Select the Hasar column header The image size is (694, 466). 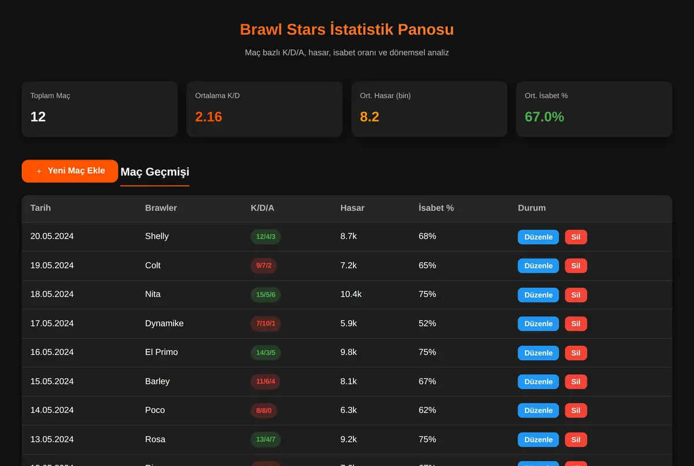click(x=352, y=208)
